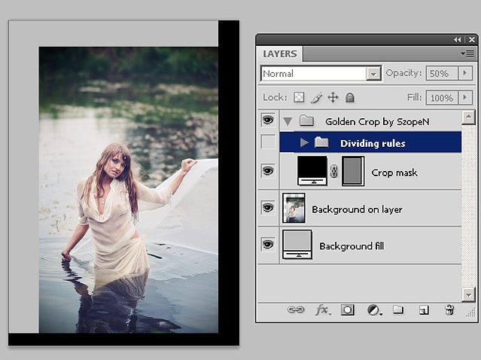Select the Crop mask vector mask thumbnail
Screen dimensions: 481x360
(353, 171)
